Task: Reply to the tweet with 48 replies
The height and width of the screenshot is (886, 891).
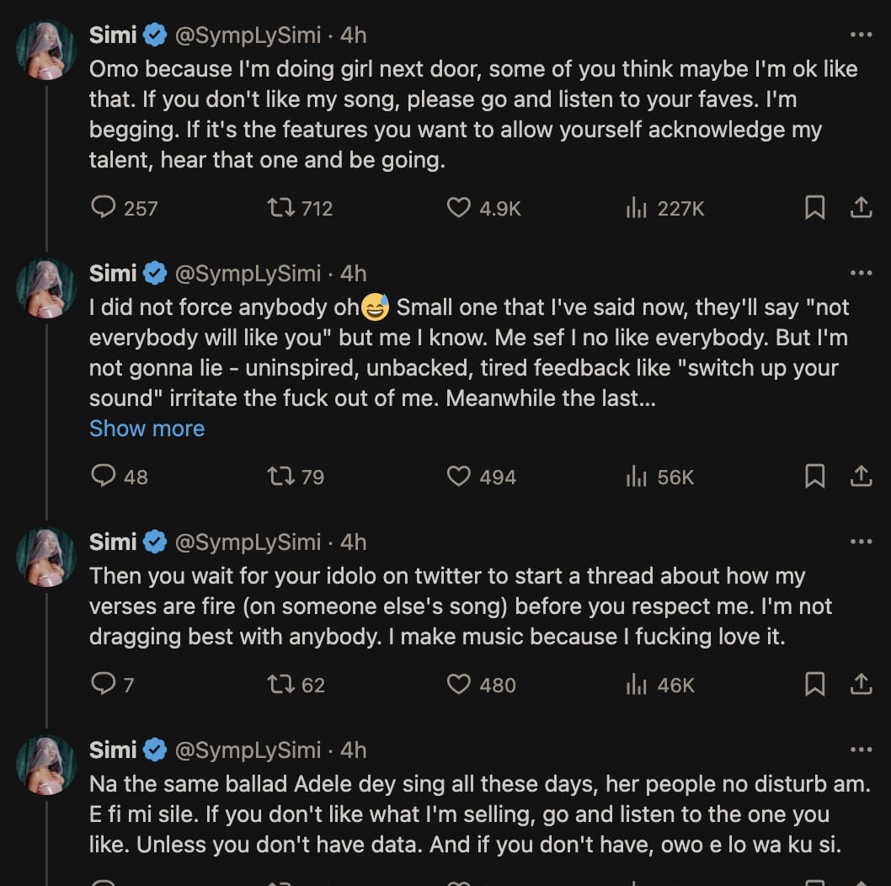Action: pos(103,477)
